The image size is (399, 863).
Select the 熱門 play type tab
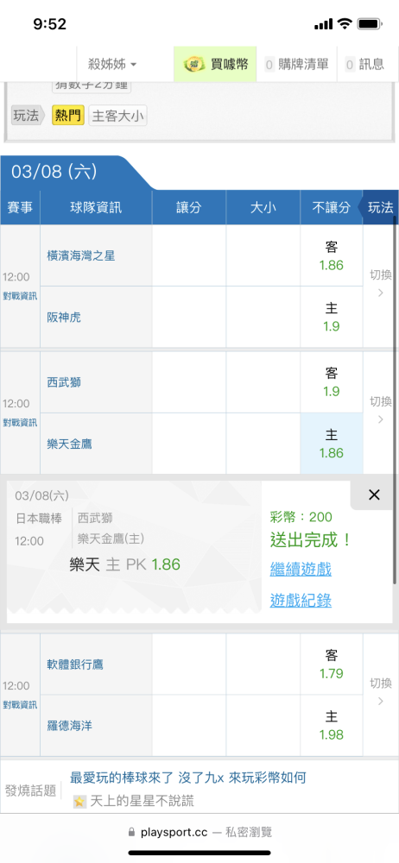[68, 116]
